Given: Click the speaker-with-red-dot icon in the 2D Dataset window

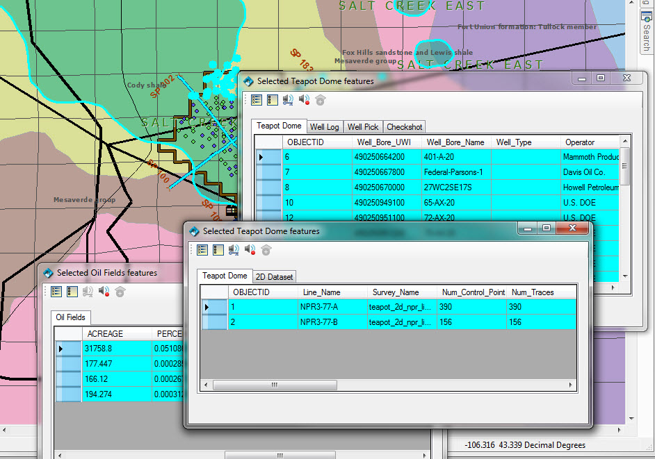Looking at the screenshot, I should tap(250, 249).
